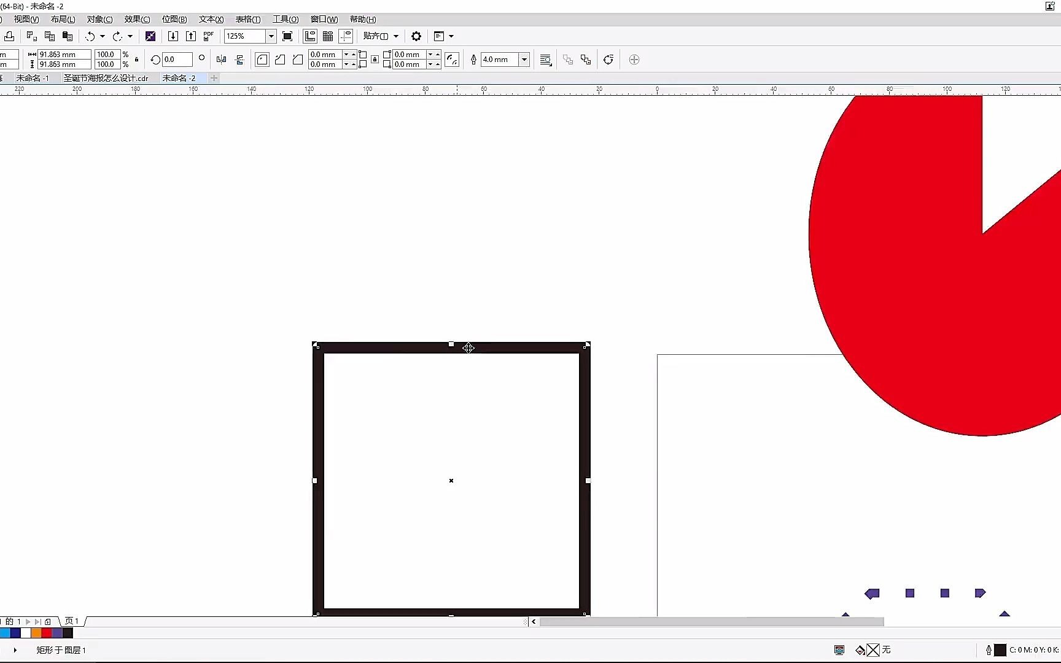The image size is (1061, 663).
Task: Open the undo history dropdown arrow
Action: (x=103, y=36)
